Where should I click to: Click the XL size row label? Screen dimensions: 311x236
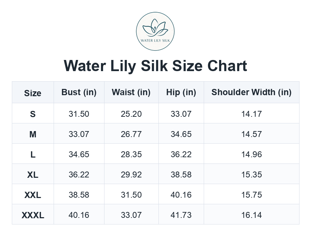coord(33,175)
